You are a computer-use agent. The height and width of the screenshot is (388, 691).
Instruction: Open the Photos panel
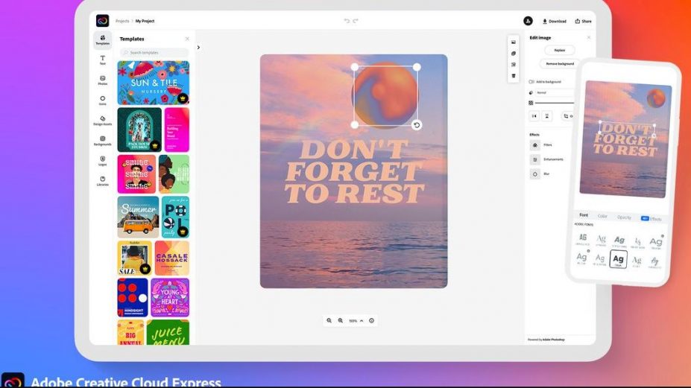coord(103,80)
